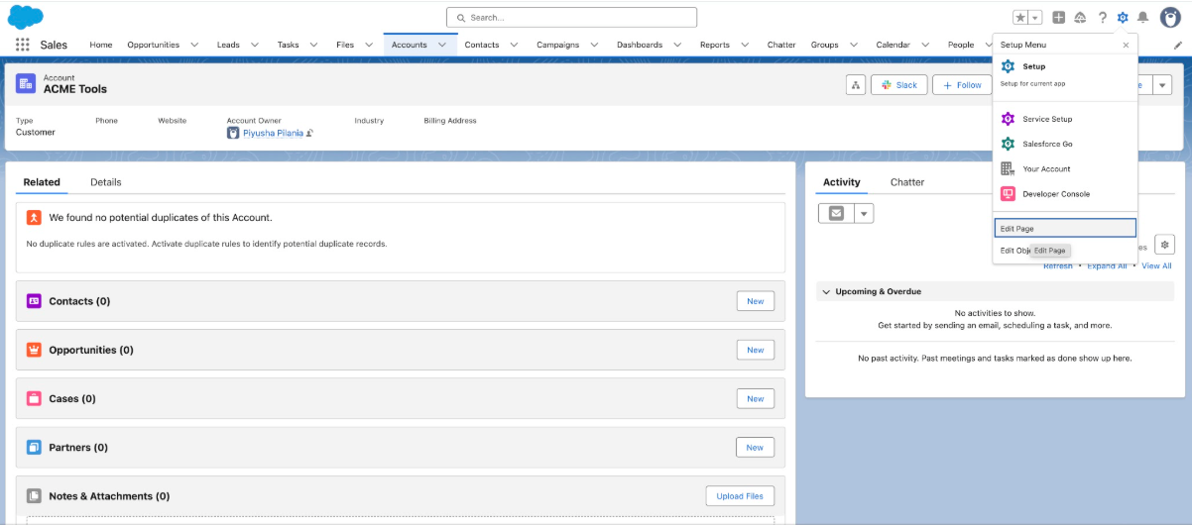Create a New case
The image size is (1192, 525).
(x=755, y=398)
